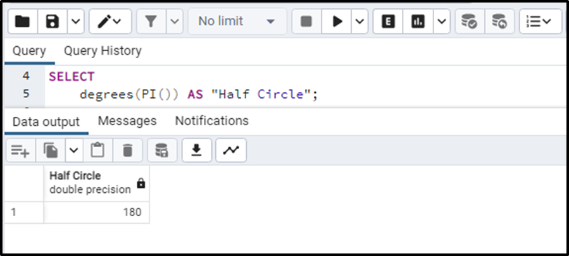The image size is (569, 256).
Task: Open the Notifications tab
Action: (x=211, y=121)
